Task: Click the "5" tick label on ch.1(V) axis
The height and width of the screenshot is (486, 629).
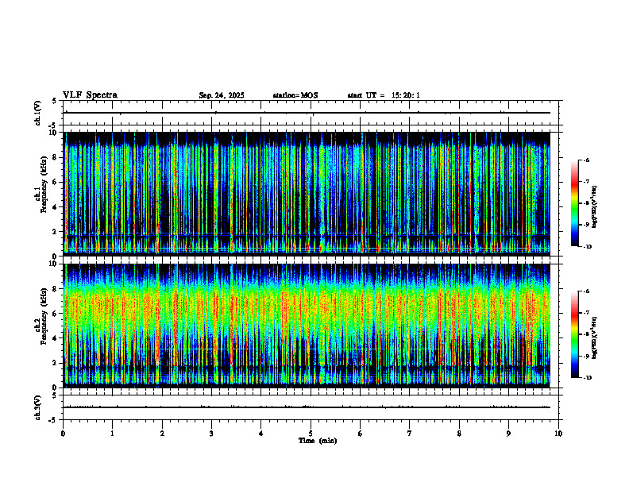Action: coord(56,101)
